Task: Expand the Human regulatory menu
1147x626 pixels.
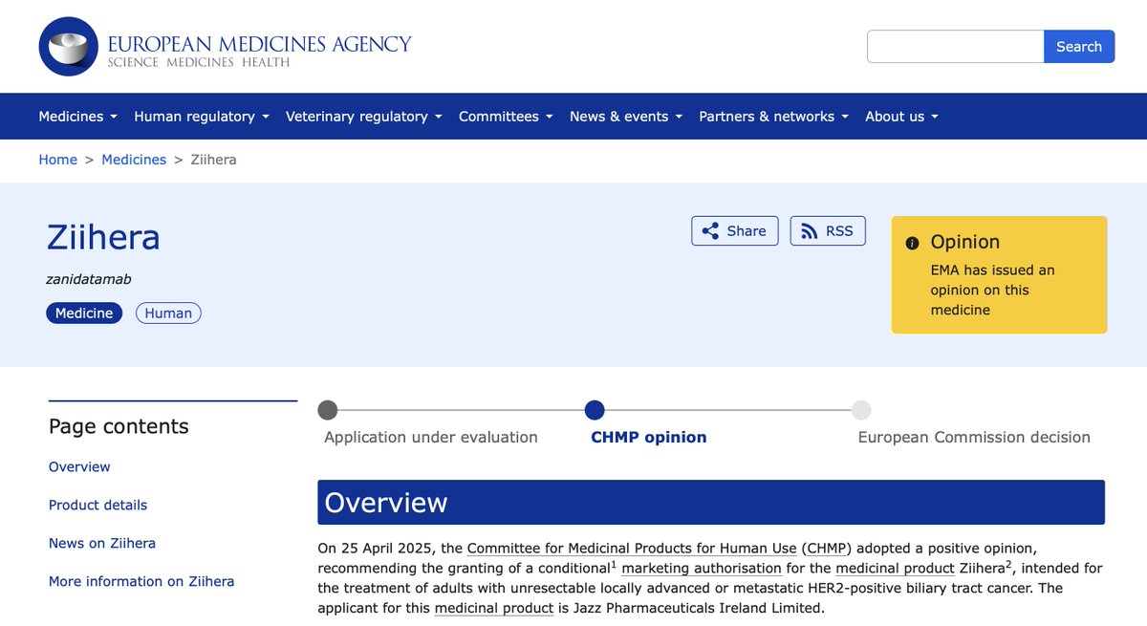Action: [x=202, y=117]
